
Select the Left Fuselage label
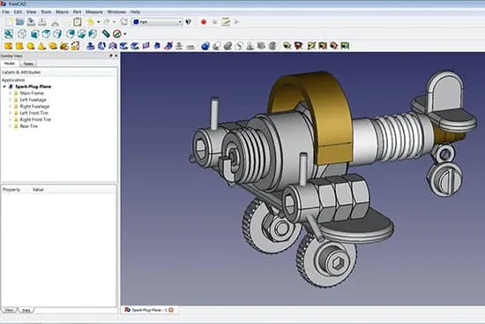[34, 100]
